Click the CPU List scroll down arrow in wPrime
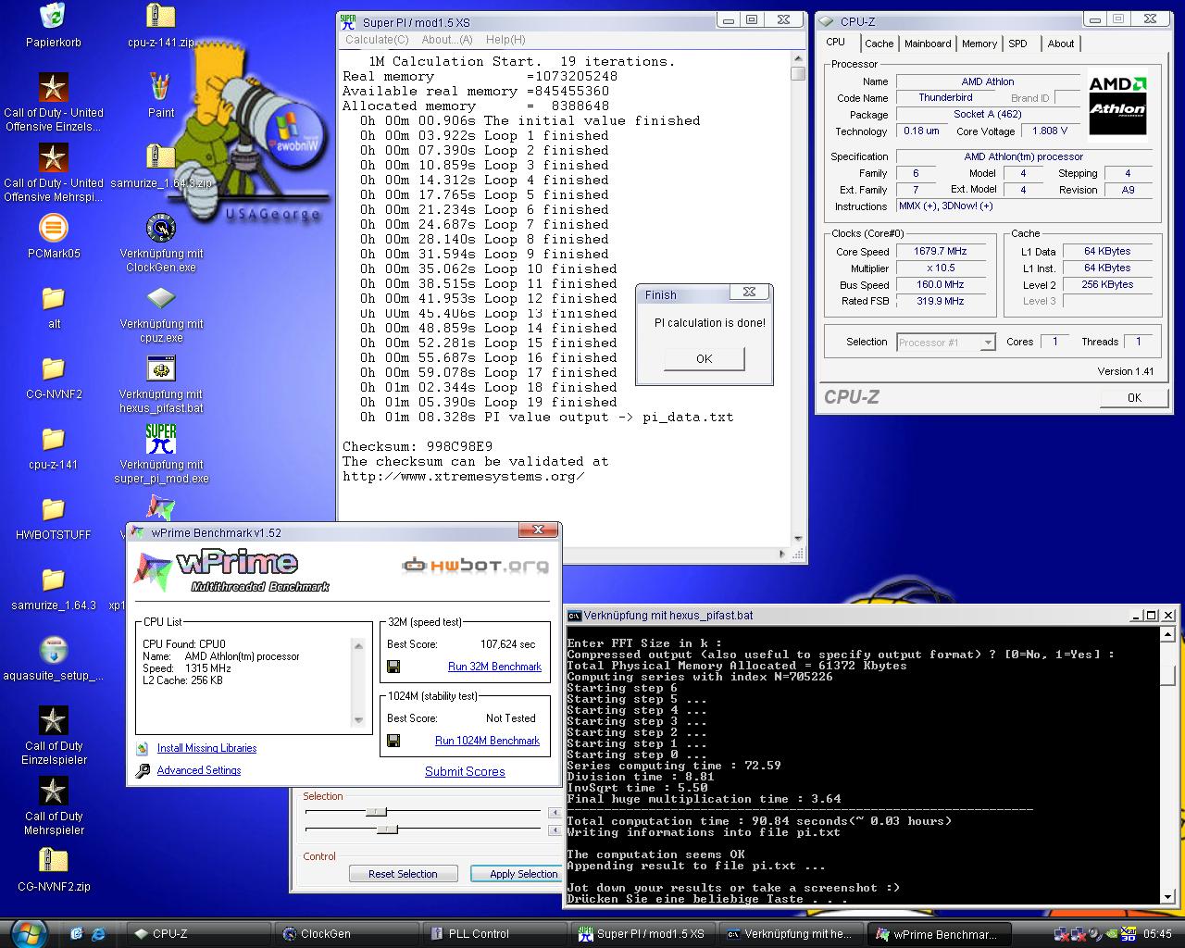Viewport: 1185px width, 948px height. [x=359, y=720]
